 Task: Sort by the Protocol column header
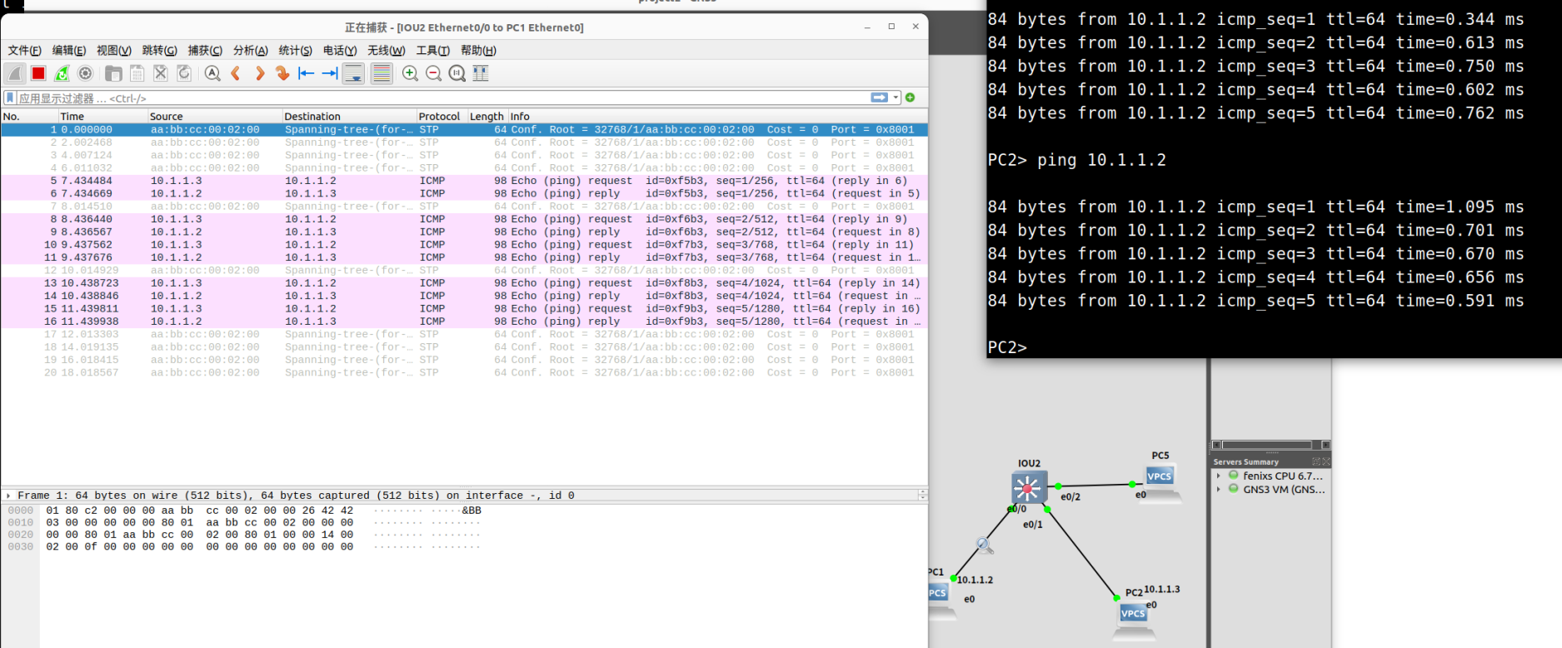click(442, 116)
